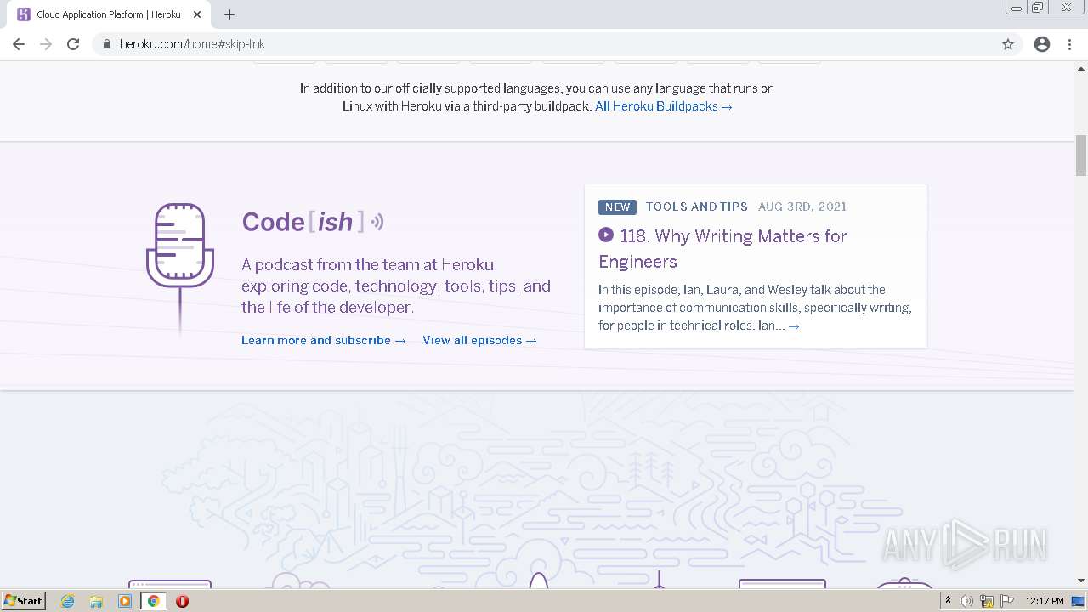The width and height of the screenshot is (1088, 612).
Task: Click the Code[ish] podcast title
Action: coord(313,222)
